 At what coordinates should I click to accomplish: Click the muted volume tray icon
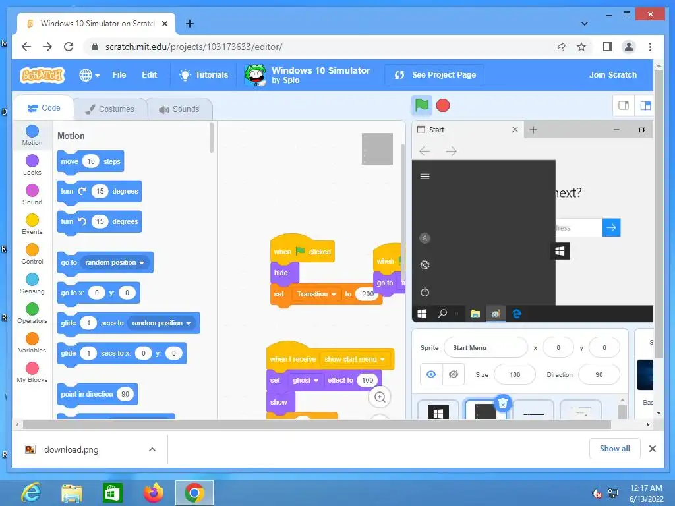point(597,493)
